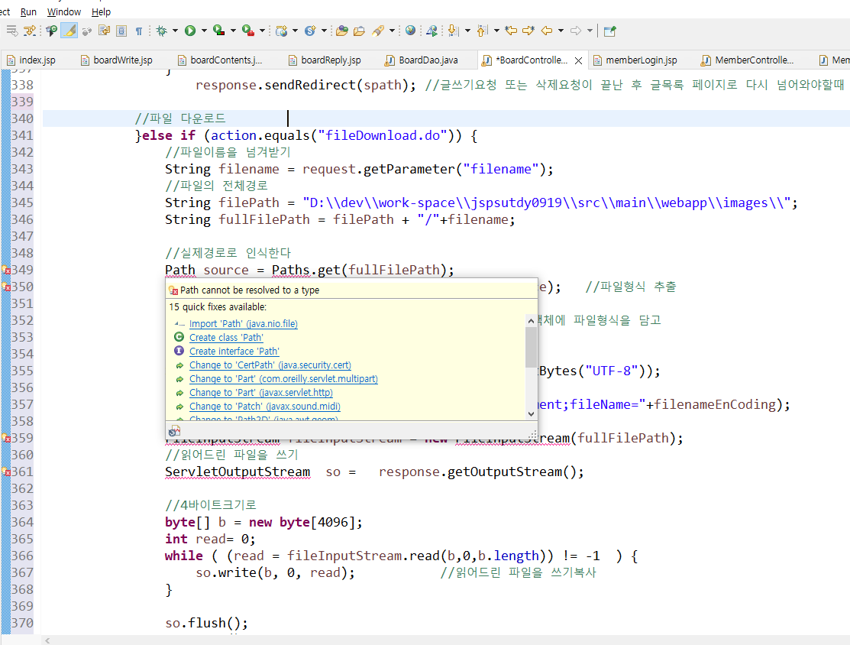850x645 pixels.
Task: Click the grey Forward navigation arrow
Action: pos(576,31)
